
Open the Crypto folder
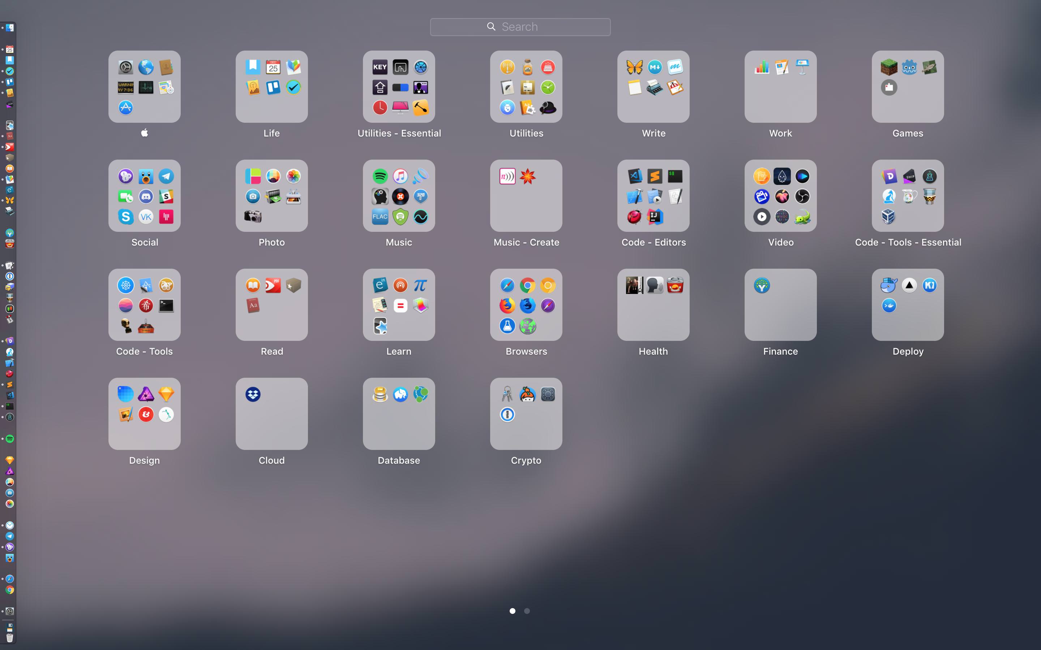(526, 414)
